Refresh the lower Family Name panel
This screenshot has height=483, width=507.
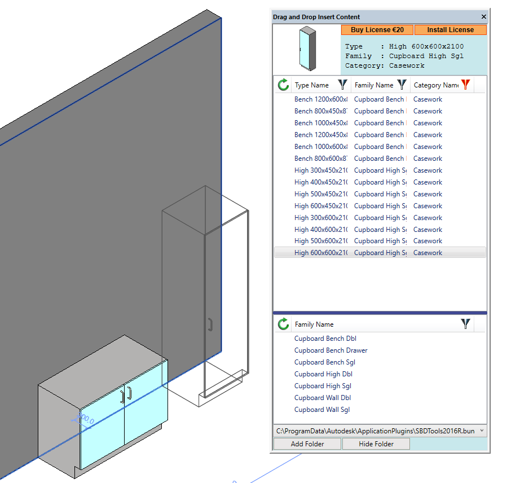click(x=282, y=324)
